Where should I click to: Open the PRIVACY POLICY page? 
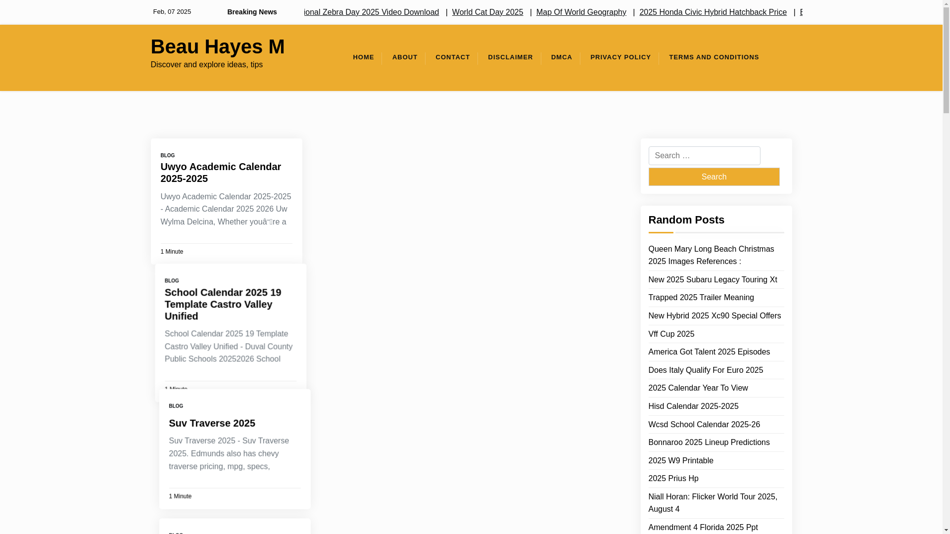click(620, 57)
